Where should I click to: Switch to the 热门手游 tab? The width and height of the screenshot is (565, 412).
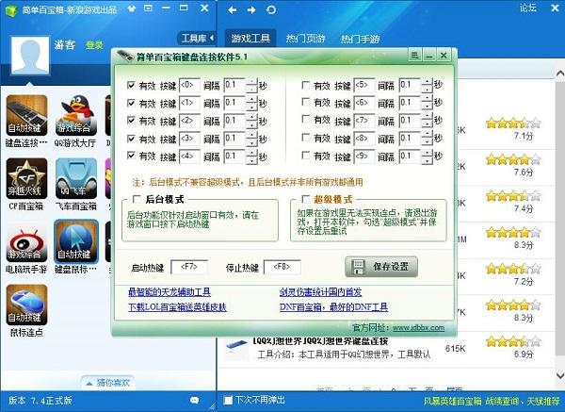click(360, 39)
